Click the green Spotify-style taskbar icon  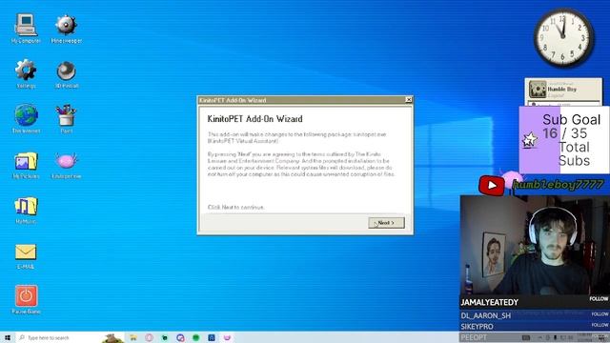pos(195,337)
